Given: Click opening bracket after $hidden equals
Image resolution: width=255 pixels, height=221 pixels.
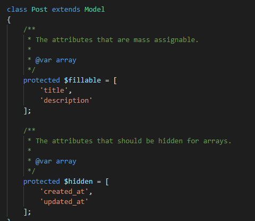Looking at the screenshot, I should point(107,182).
